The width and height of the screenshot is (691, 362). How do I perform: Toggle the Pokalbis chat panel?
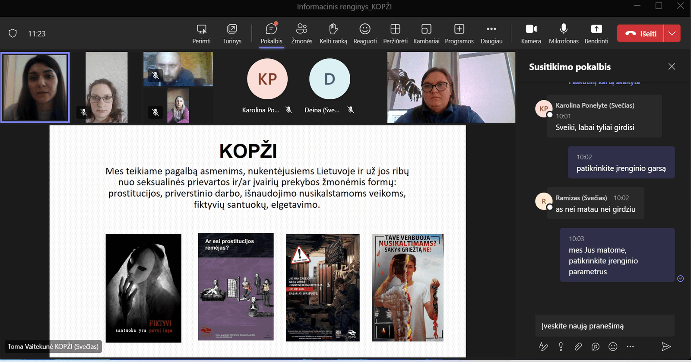271,34
